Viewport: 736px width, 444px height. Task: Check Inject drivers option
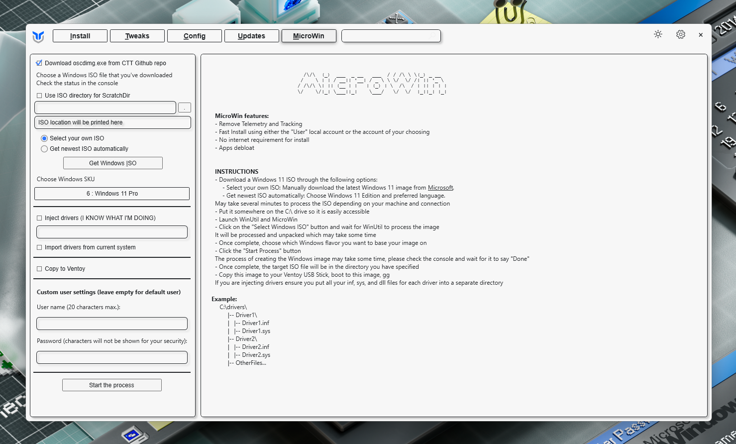click(x=39, y=218)
